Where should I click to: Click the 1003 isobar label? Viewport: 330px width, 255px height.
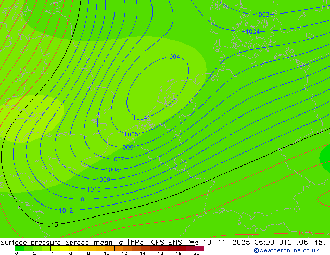pyautogui.click(x=262, y=15)
